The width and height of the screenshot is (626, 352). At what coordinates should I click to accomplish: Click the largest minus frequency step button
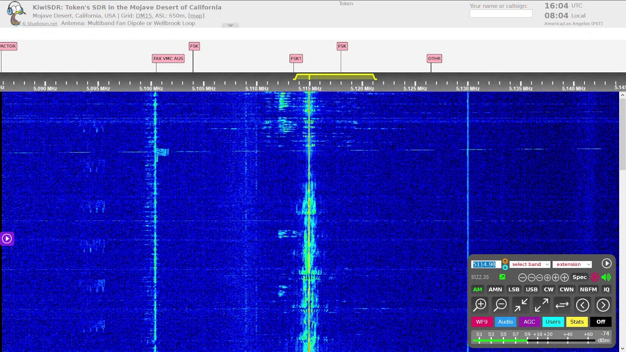[522, 278]
